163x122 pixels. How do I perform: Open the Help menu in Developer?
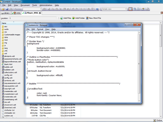pyautogui.click(x=57, y=5)
